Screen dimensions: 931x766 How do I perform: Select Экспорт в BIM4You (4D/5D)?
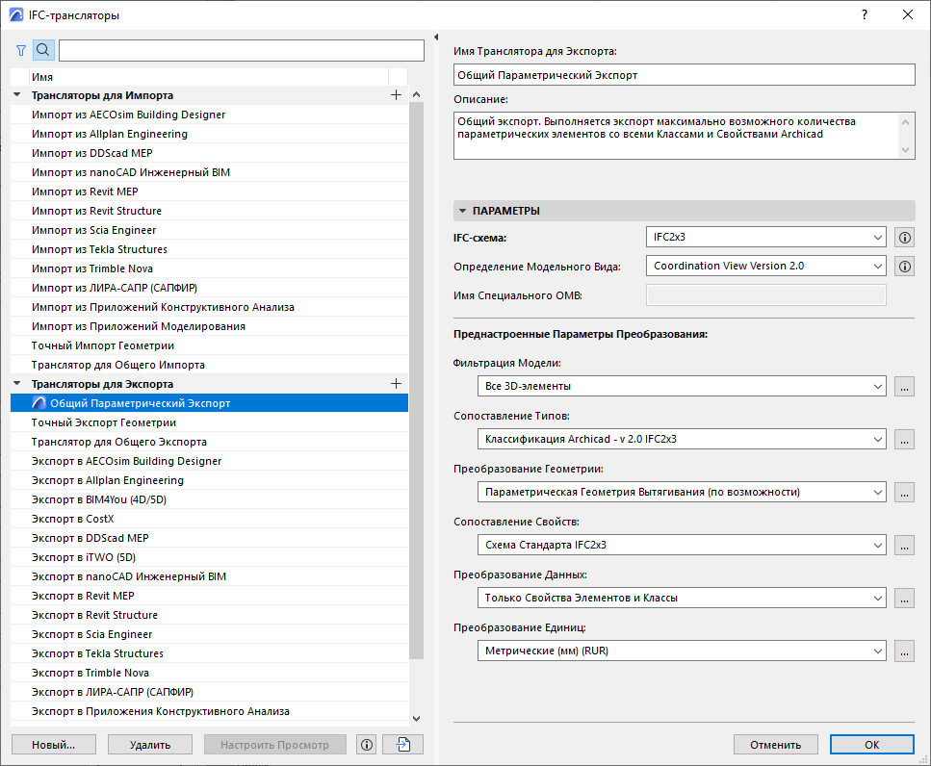pos(209,499)
